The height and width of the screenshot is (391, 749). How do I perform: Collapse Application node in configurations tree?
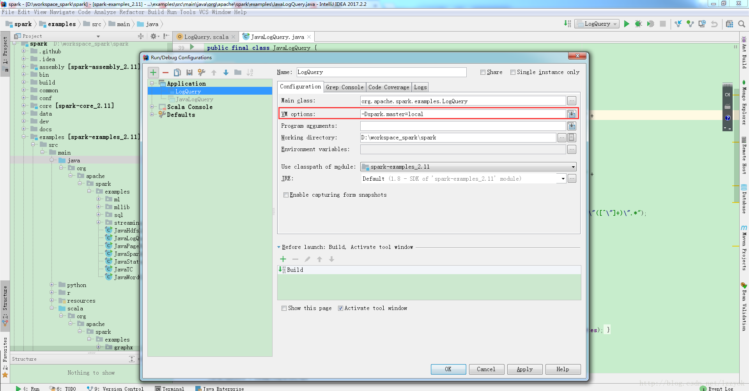point(152,83)
